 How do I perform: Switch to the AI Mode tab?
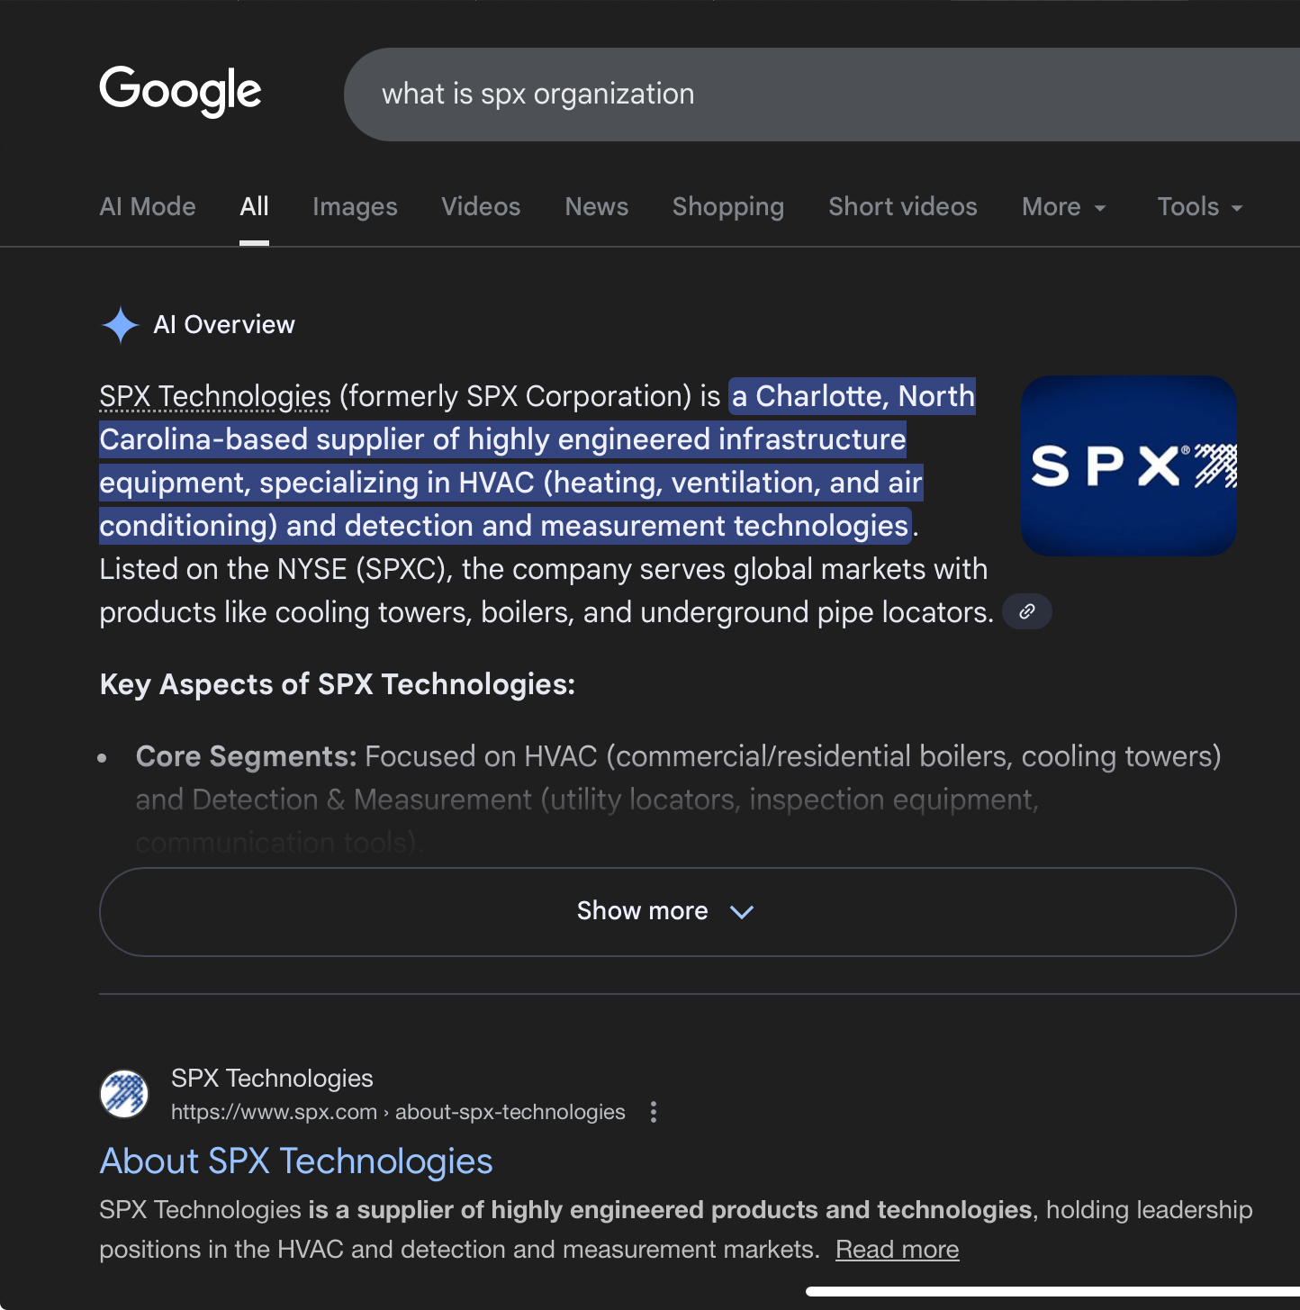[148, 207]
